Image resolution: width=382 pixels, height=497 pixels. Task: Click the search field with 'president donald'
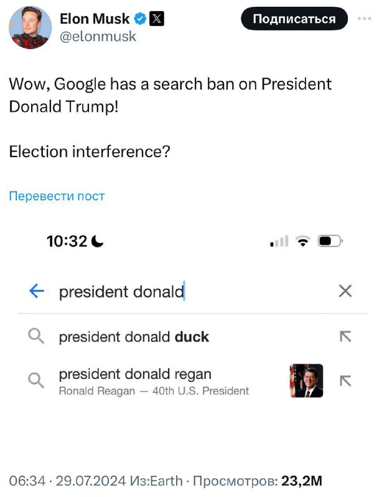click(x=187, y=291)
